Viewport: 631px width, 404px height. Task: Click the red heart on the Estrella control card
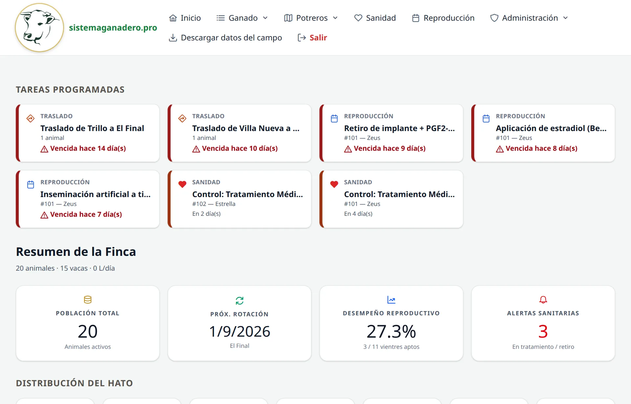[182, 184]
